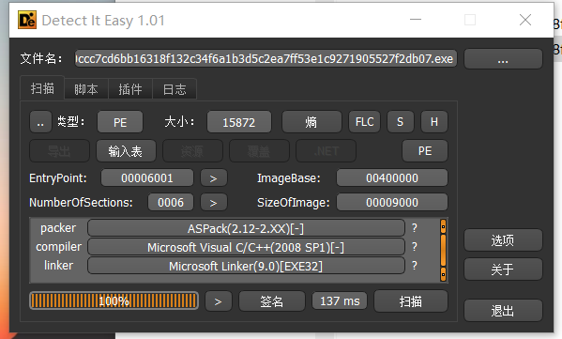Click the compiler label text

click(59, 247)
